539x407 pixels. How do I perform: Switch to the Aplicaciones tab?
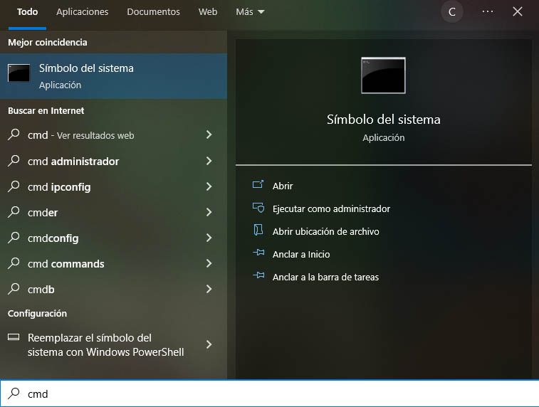pos(82,12)
